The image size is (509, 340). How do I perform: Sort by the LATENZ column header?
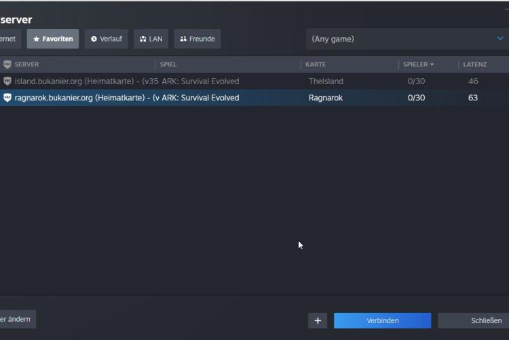tap(475, 64)
